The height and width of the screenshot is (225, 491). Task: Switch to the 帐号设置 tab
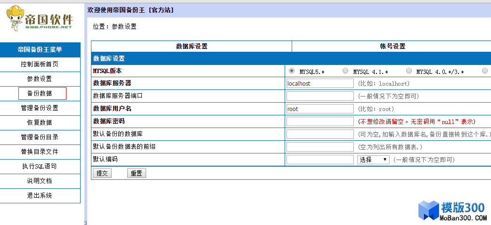(393, 46)
